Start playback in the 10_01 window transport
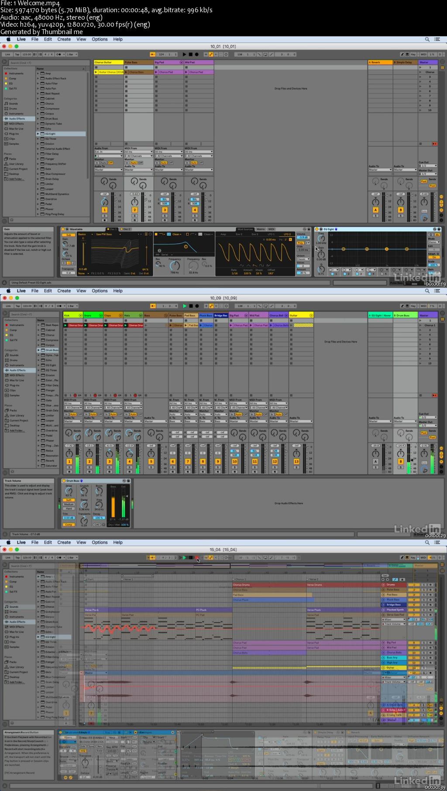 coord(184,55)
